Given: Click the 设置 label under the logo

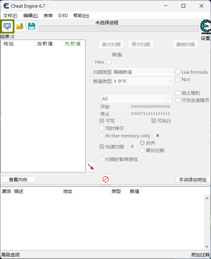Looking at the screenshot, I should click(205, 38).
